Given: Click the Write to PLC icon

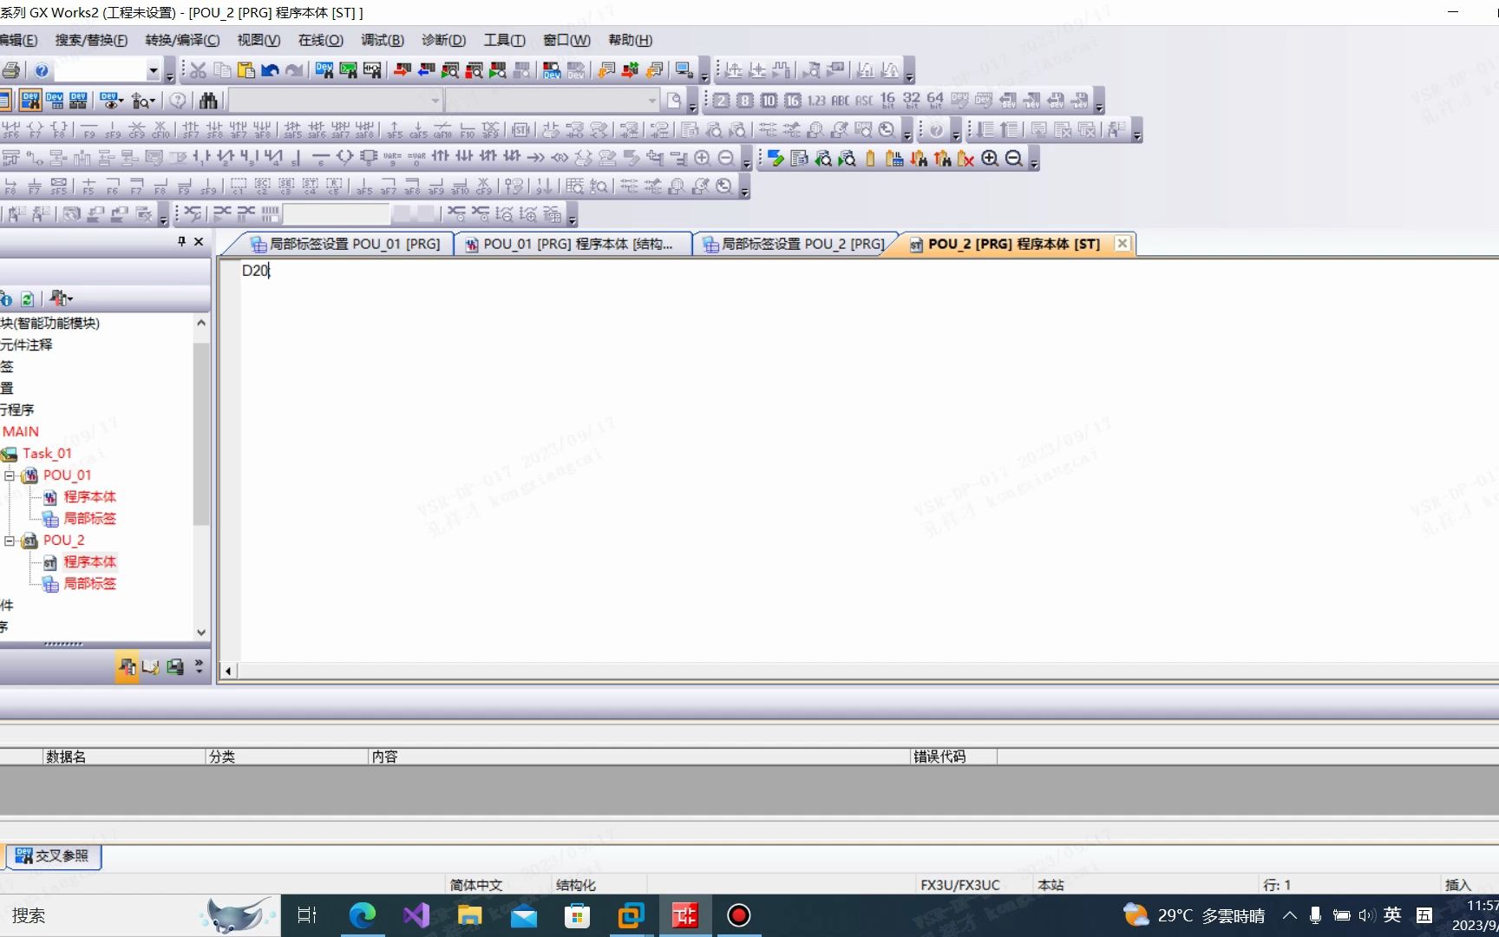Looking at the screenshot, I should [402, 70].
